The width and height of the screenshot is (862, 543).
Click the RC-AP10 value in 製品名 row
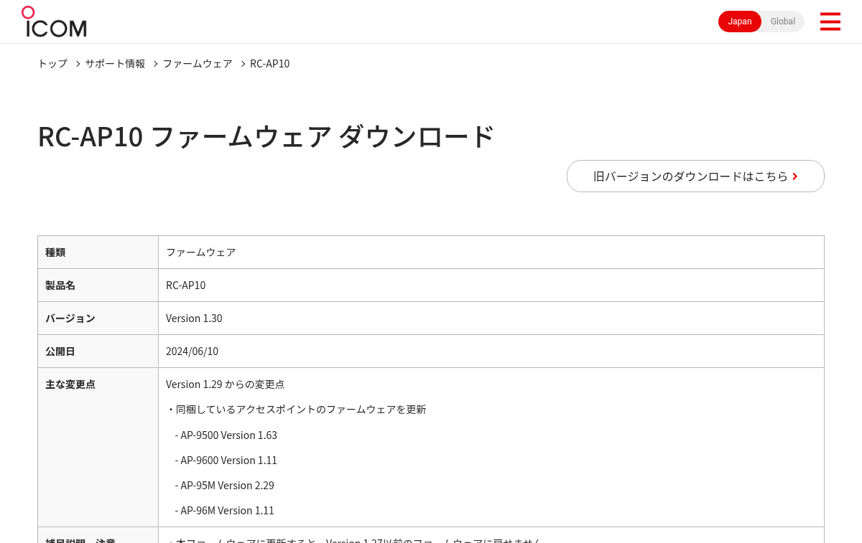click(185, 285)
